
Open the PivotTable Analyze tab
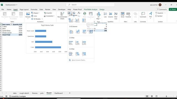tap(91, 10)
